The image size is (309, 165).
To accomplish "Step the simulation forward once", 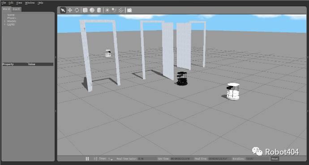I will tap(95, 159).
